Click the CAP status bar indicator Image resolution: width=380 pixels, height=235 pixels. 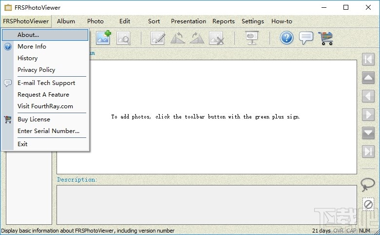coord(351,231)
